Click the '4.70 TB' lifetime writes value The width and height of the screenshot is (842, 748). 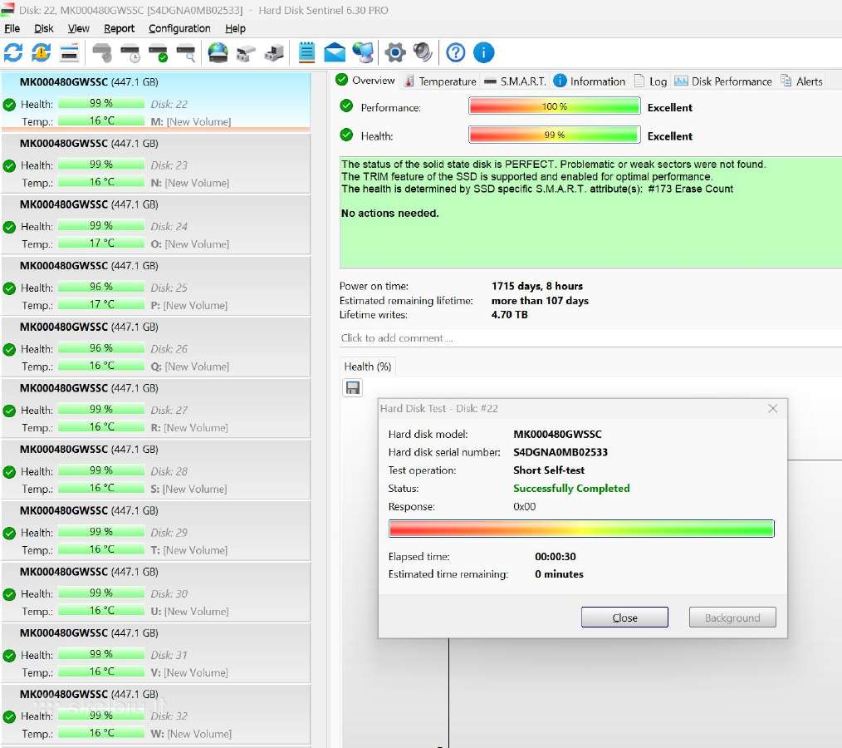510,315
